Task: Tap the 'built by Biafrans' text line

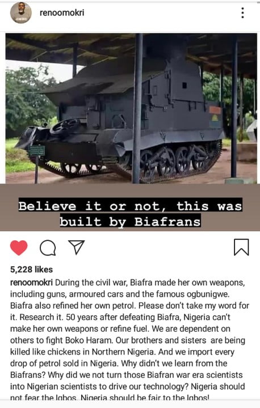Action: (x=130, y=222)
